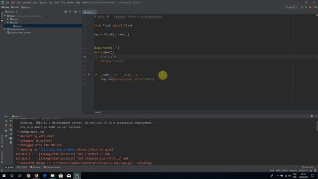Click the print icon in Run console

click(x=11, y=138)
